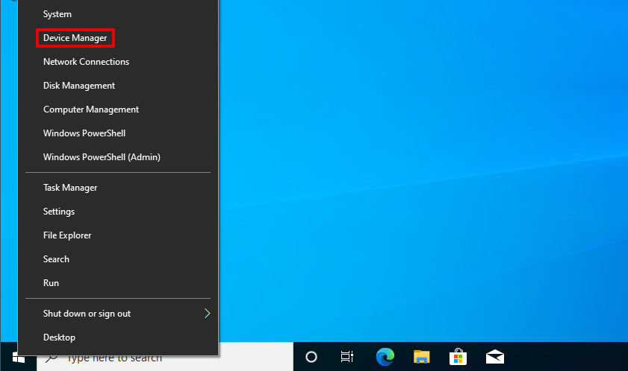Launch Disk Management

[x=118, y=86]
